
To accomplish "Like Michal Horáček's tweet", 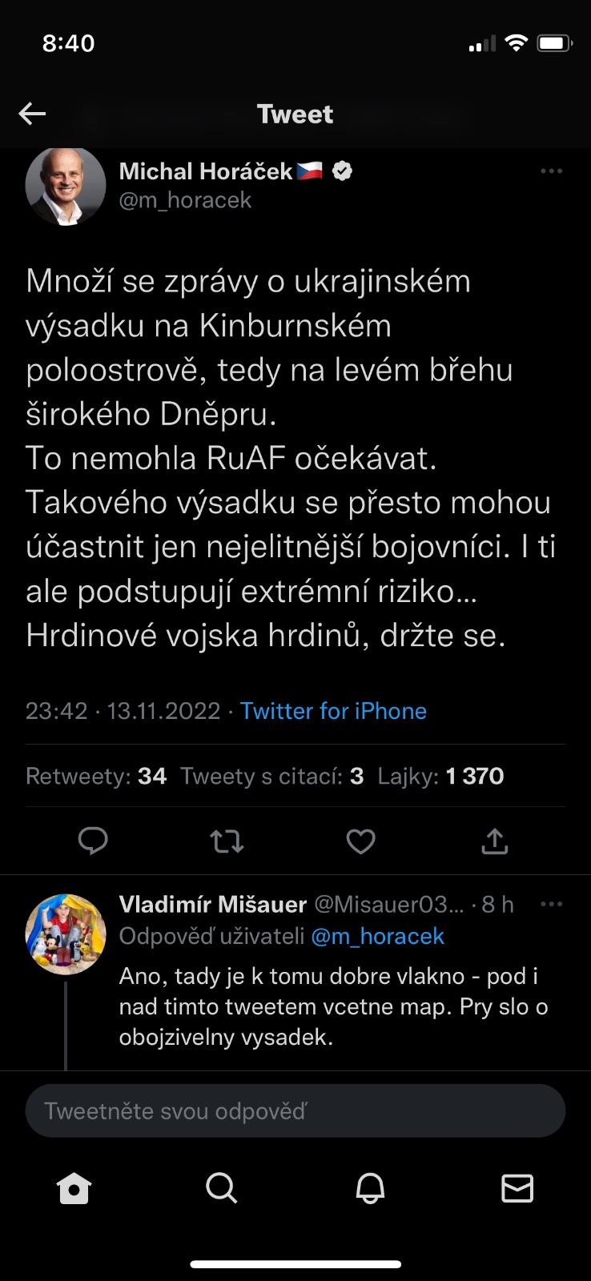I will click(360, 841).
